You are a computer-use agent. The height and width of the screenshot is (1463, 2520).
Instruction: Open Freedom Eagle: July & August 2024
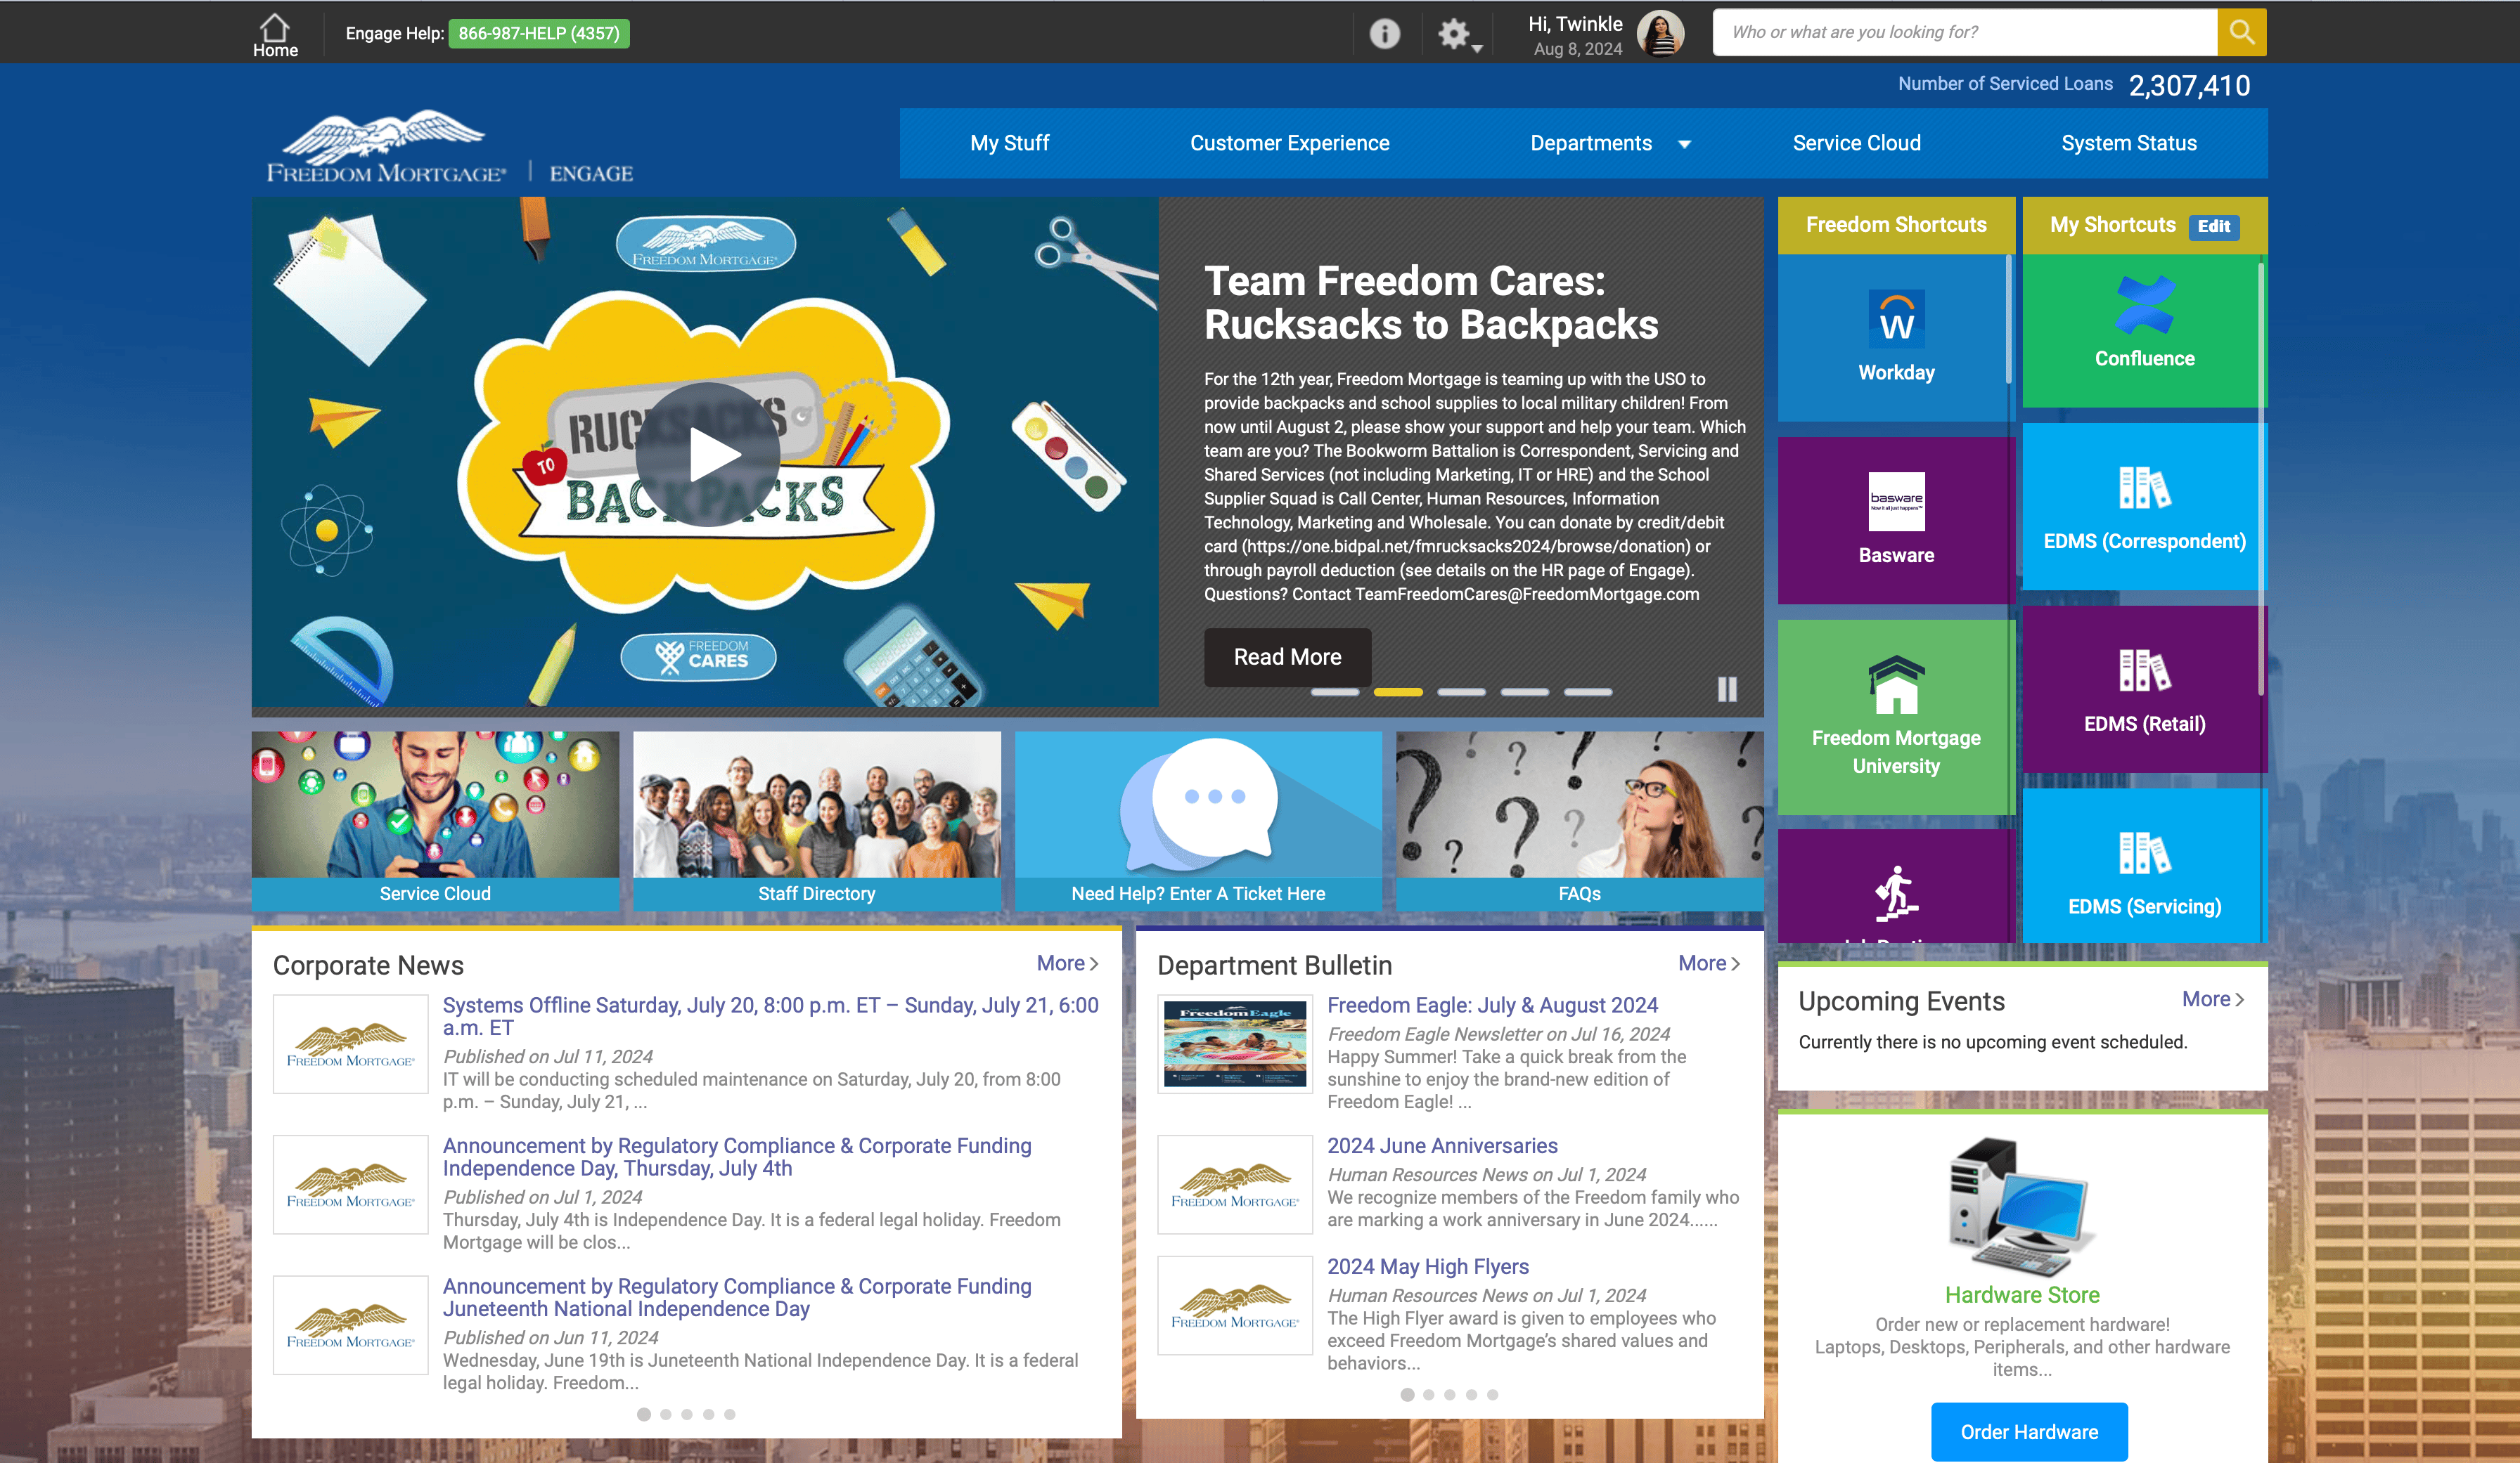(x=1492, y=1006)
